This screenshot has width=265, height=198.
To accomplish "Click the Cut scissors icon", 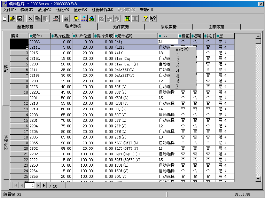I will tap(30, 19).
